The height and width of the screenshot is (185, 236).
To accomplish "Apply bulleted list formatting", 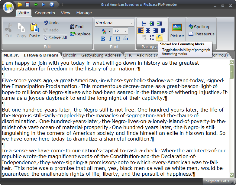I will (x=144, y=24).
